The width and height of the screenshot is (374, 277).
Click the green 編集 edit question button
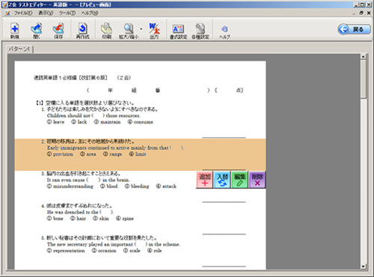240,180
